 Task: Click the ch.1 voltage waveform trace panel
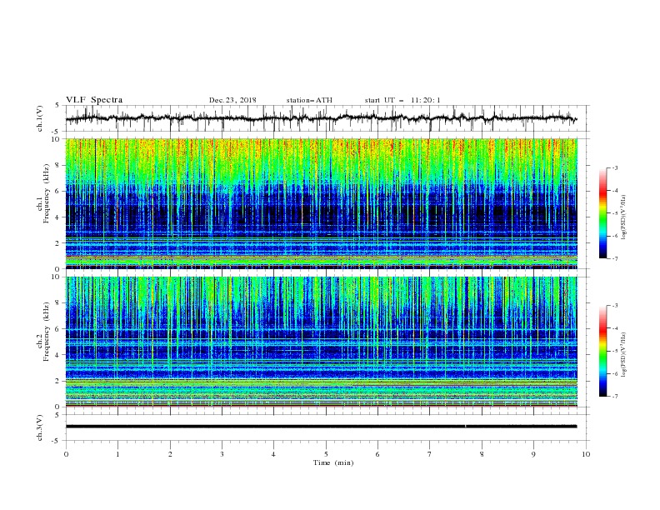tap(327, 118)
